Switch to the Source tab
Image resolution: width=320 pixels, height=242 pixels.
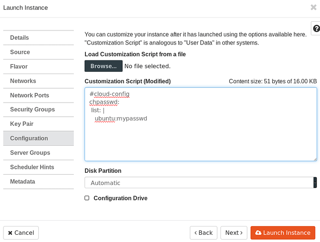click(38, 52)
